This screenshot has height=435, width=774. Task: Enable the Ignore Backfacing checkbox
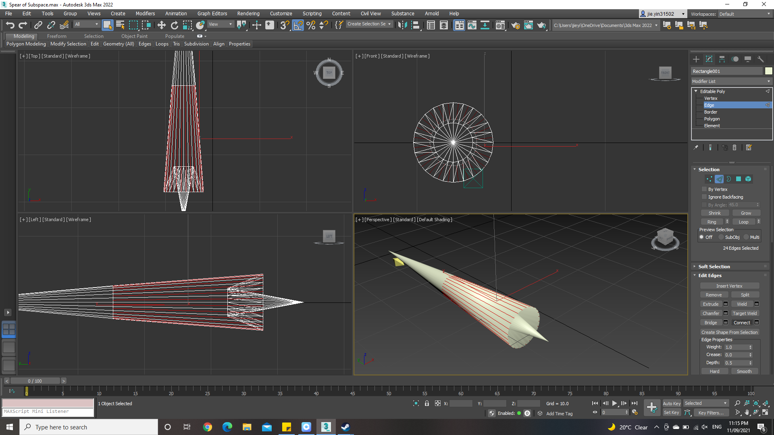(x=704, y=197)
